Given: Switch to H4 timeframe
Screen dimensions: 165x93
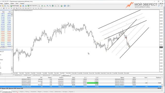Looking at the screenshot, I should (x=33, y=8).
